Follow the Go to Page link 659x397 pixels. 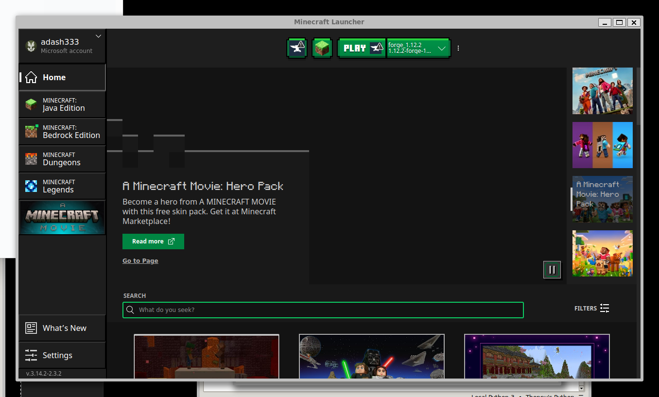140,261
